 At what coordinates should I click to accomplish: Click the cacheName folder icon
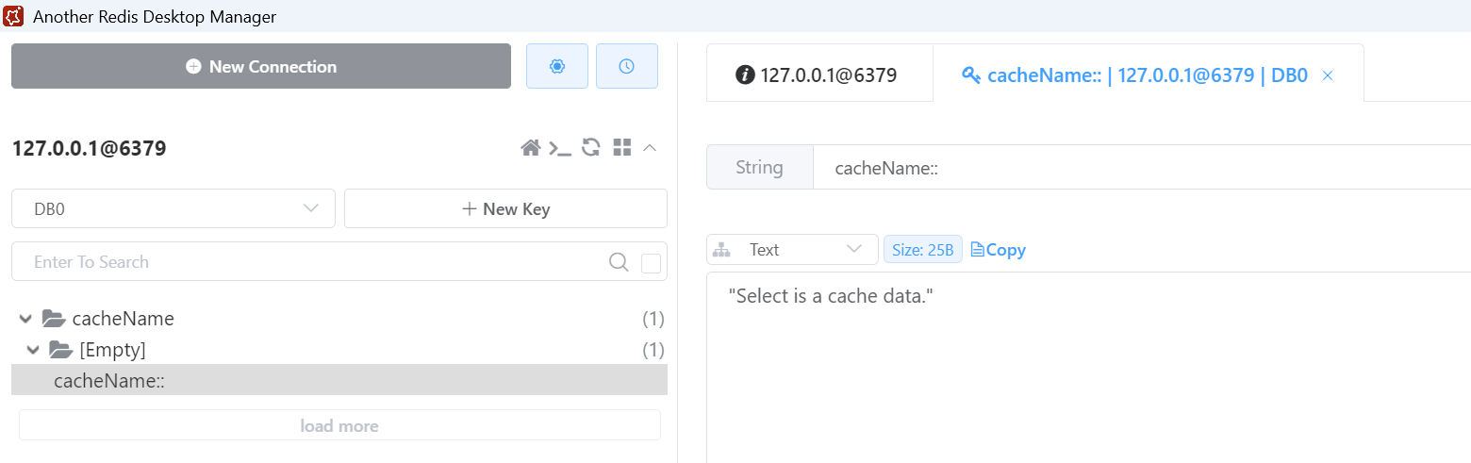tap(54, 319)
